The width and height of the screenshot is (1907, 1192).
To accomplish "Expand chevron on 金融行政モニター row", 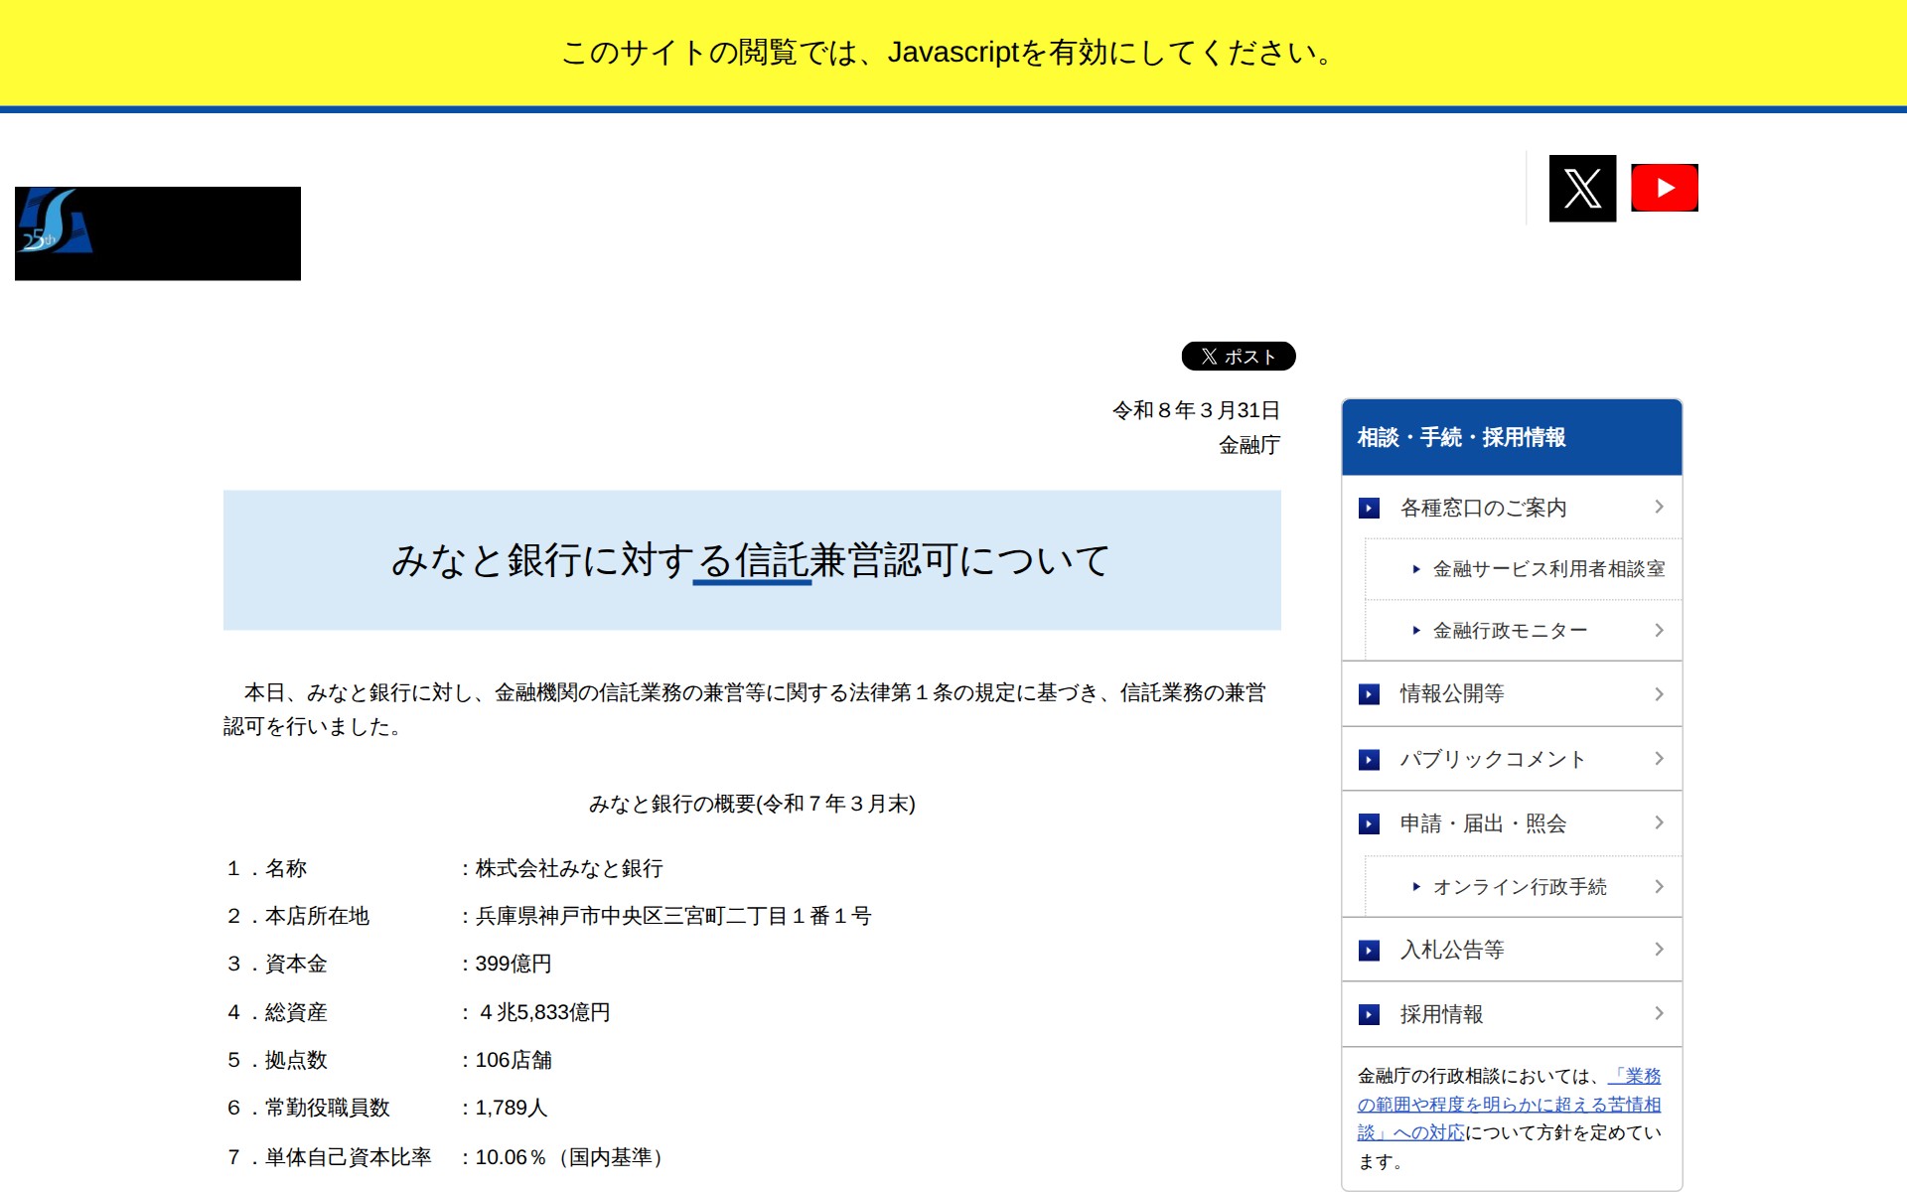I will click(1659, 630).
